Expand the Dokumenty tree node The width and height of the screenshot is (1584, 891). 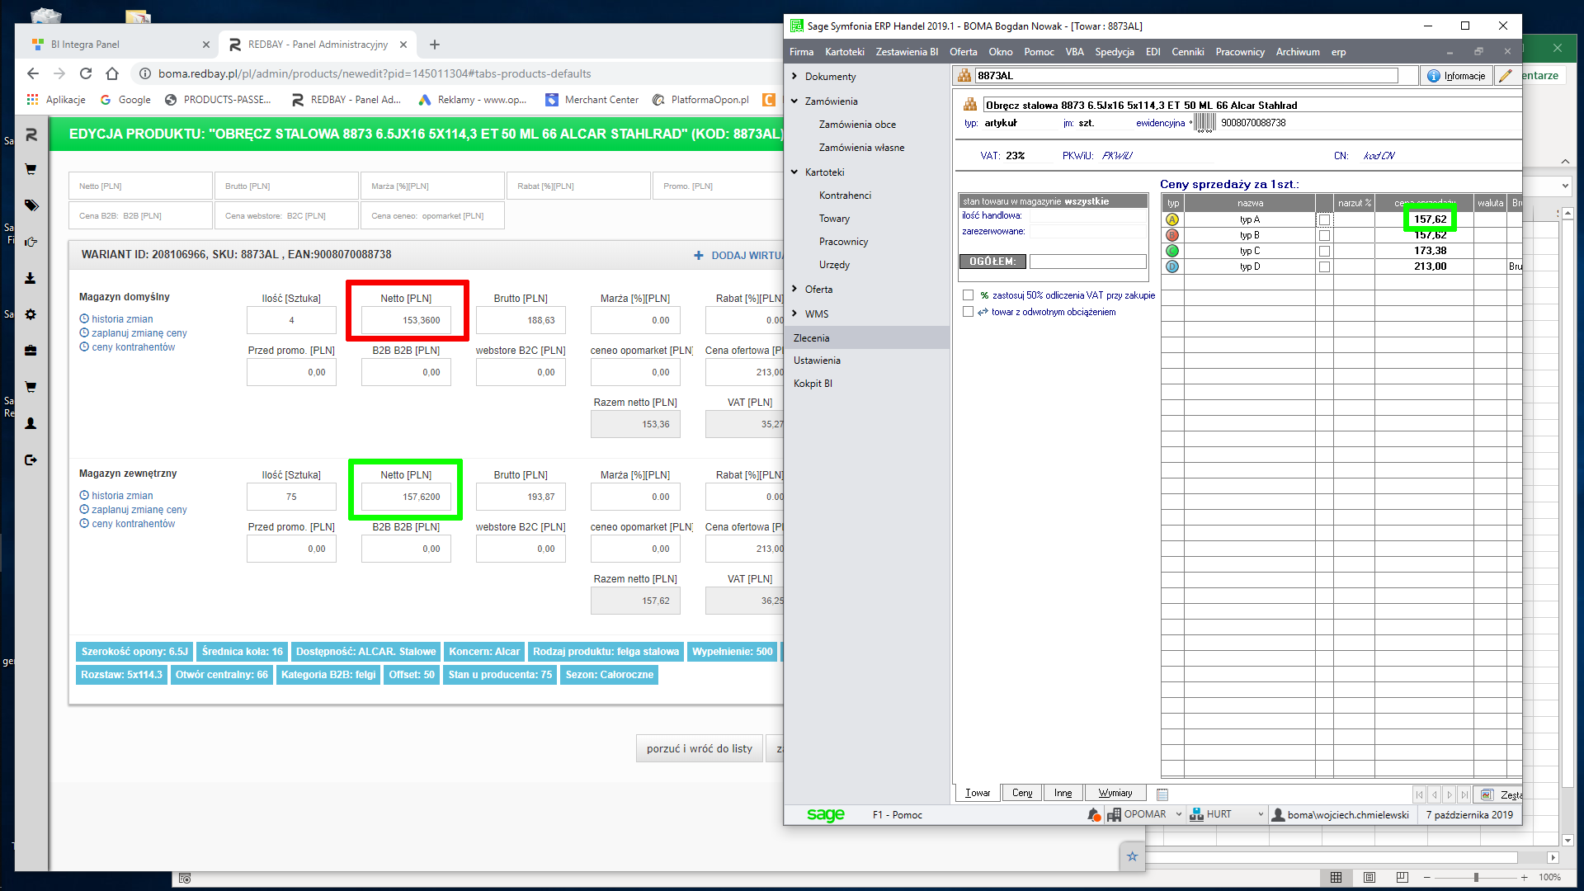(x=794, y=77)
